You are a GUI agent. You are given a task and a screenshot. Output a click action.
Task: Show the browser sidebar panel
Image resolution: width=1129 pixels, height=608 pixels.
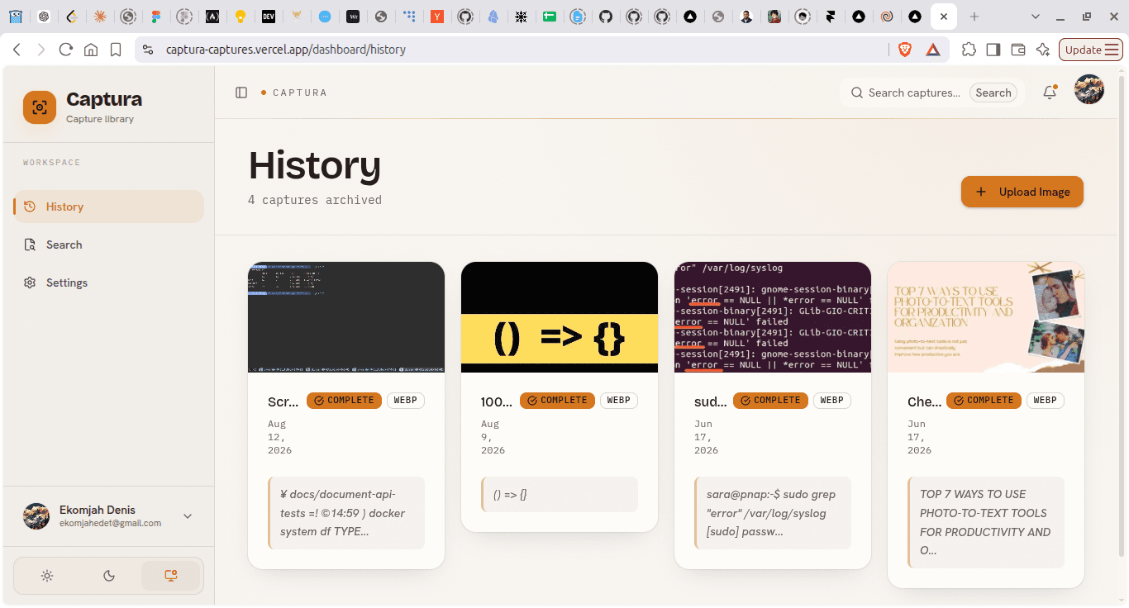tap(993, 50)
